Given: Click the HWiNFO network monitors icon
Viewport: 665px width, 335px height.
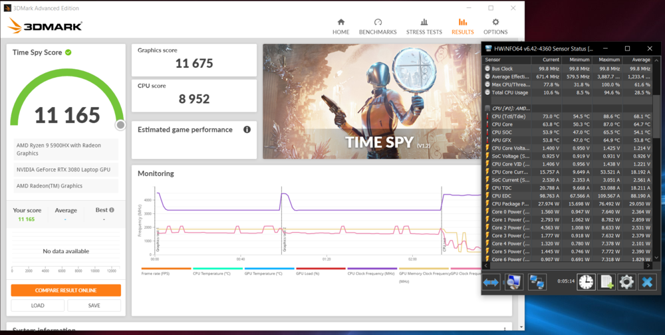Looking at the screenshot, I should point(537,282).
